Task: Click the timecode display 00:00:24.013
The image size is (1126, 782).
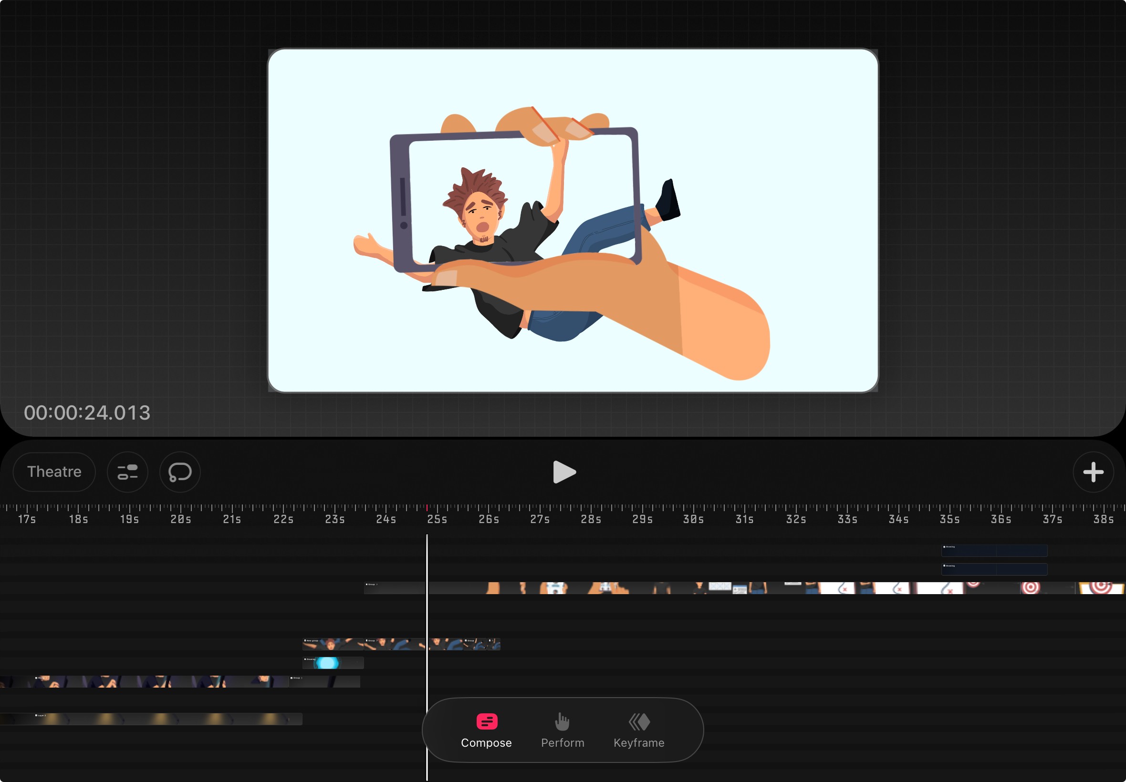Action: tap(87, 412)
